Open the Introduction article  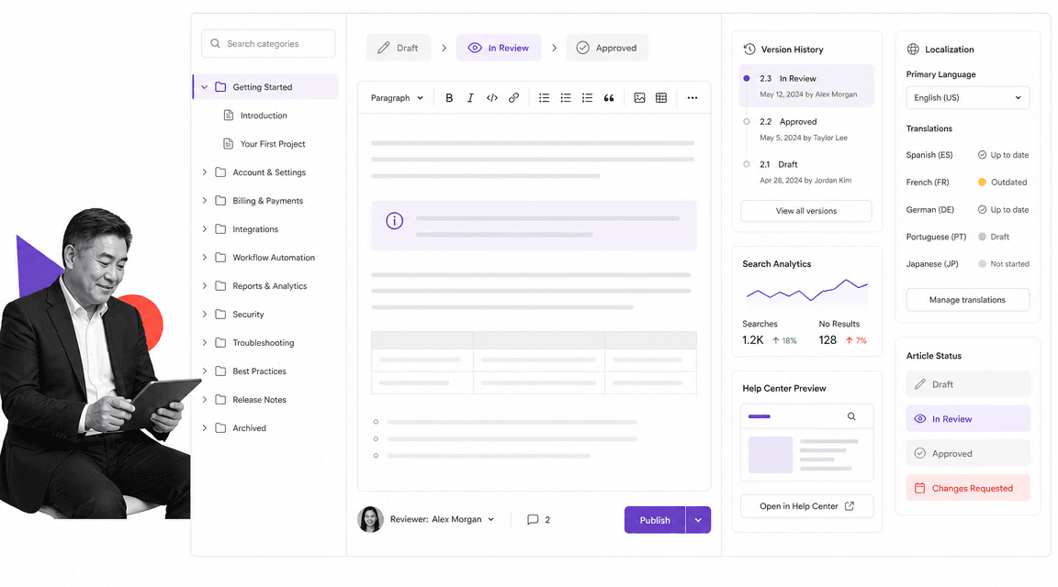pos(265,116)
